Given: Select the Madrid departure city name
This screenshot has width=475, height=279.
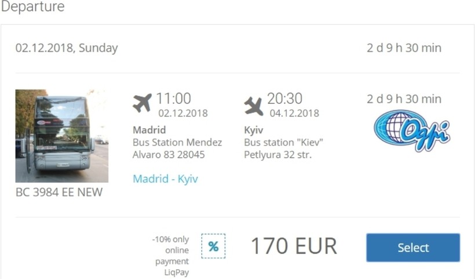Looking at the screenshot, I should [149, 129].
